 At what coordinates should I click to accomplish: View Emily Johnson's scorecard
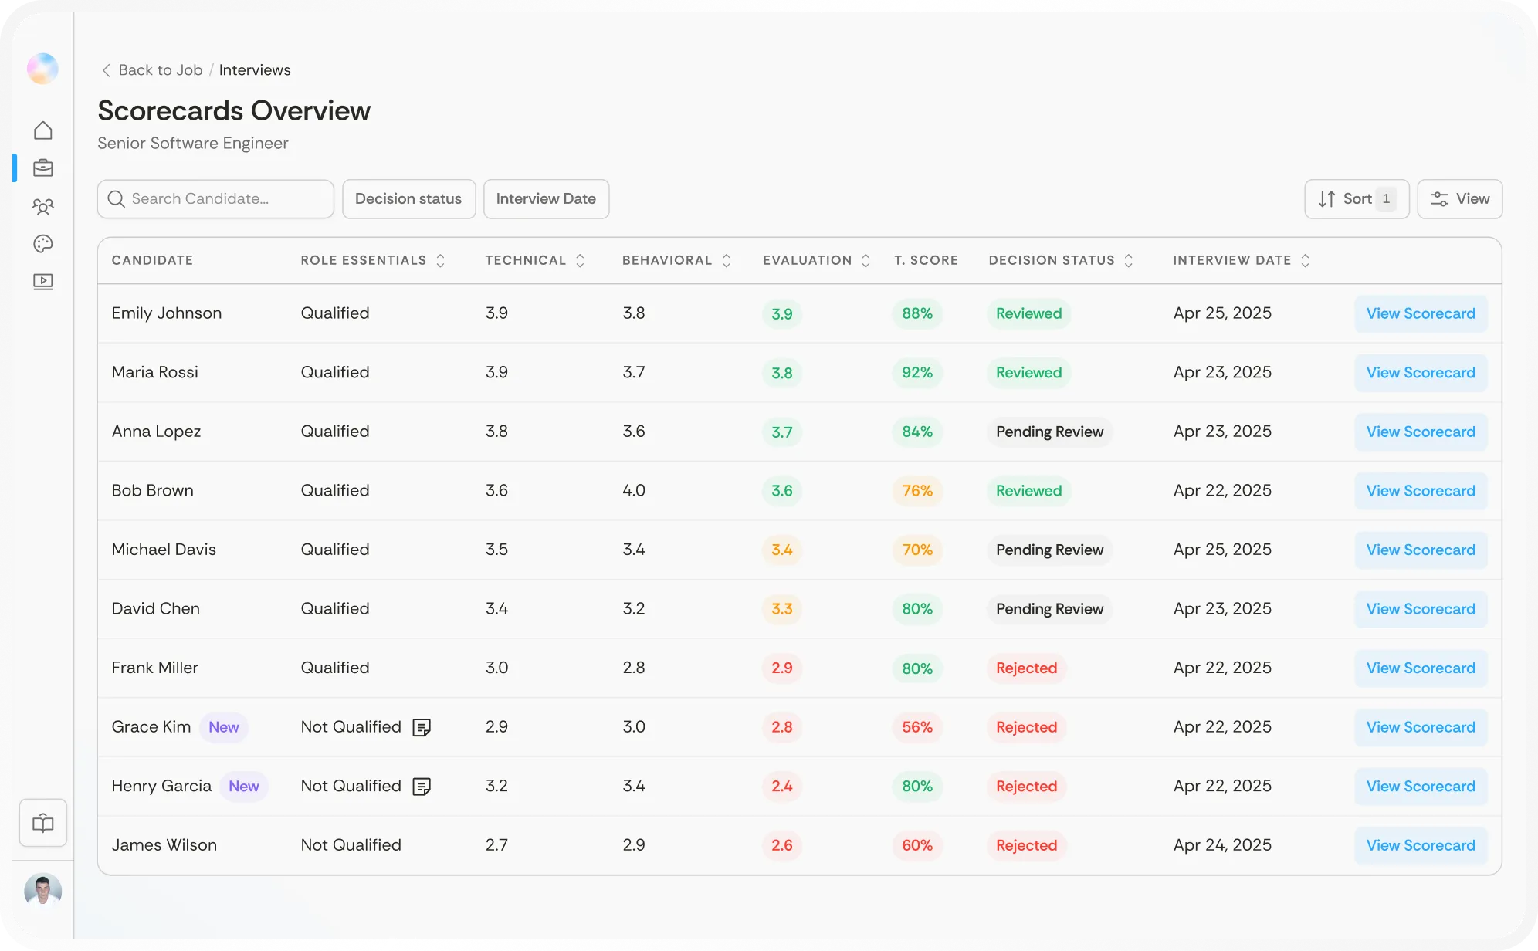(x=1421, y=313)
